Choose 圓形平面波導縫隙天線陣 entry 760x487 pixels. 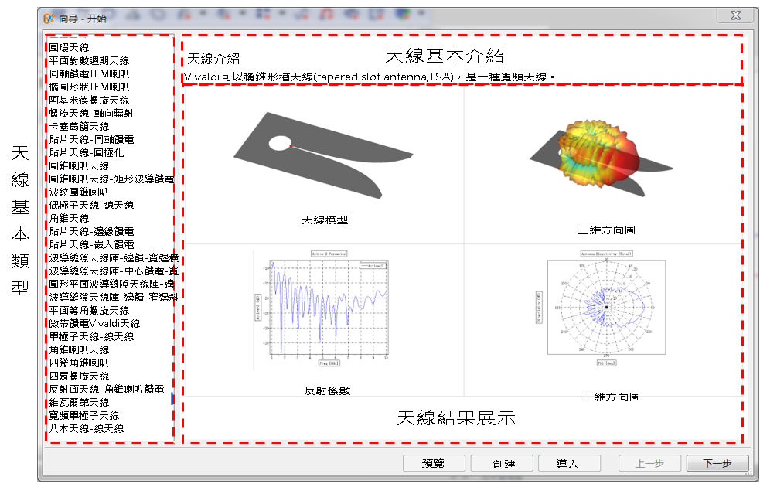tap(111, 284)
